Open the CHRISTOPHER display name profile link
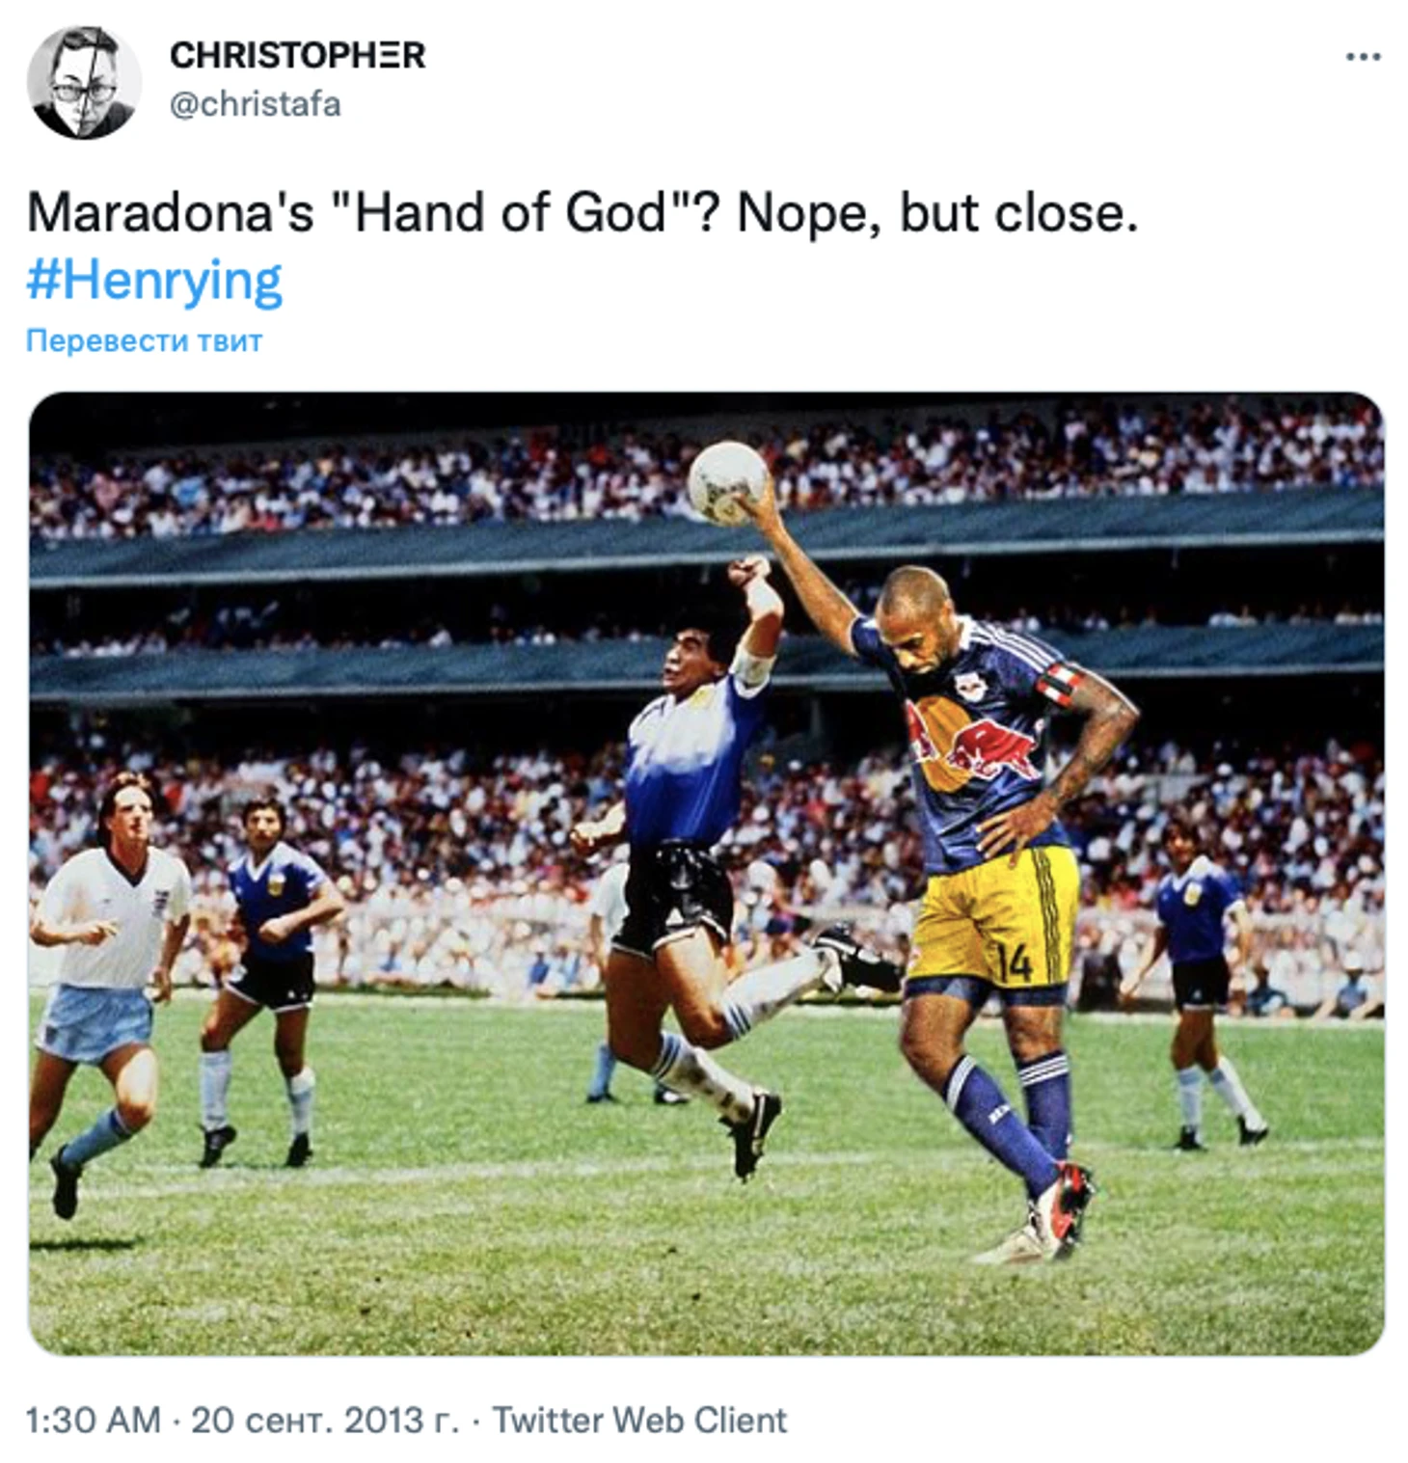This screenshot has height=1463, width=1408. (297, 56)
